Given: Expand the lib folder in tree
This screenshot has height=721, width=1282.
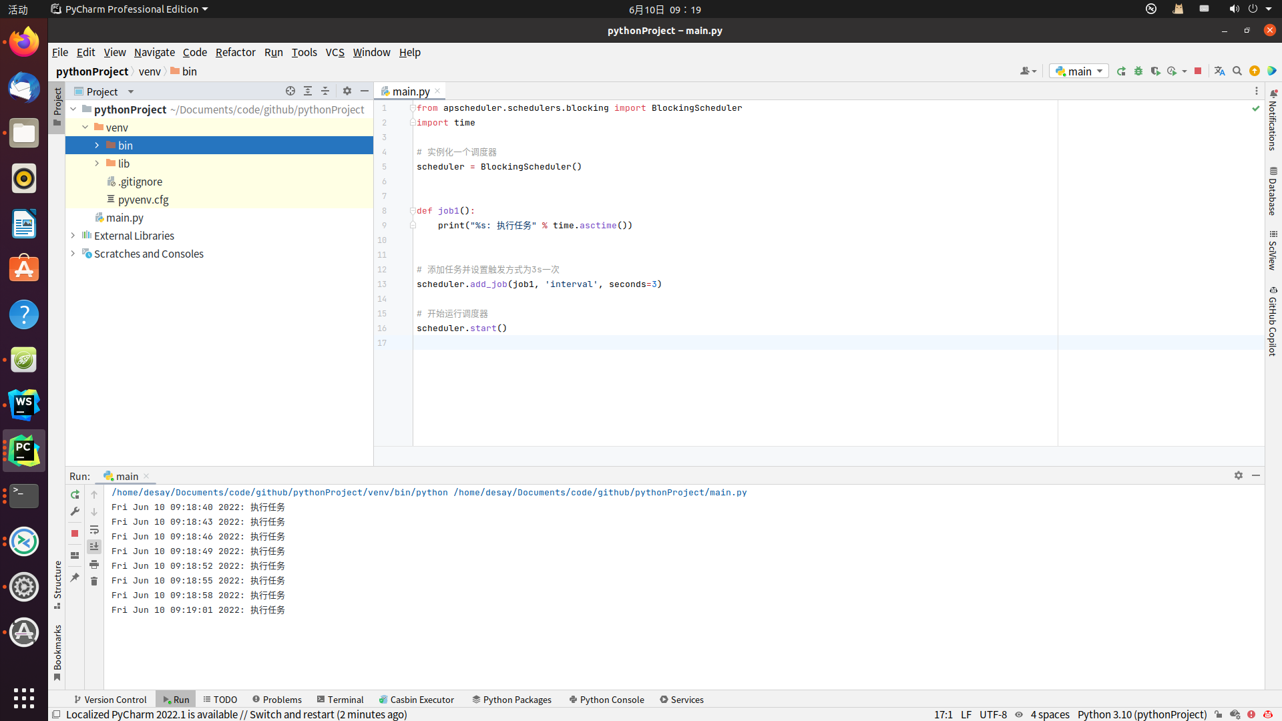Looking at the screenshot, I should pos(97,164).
